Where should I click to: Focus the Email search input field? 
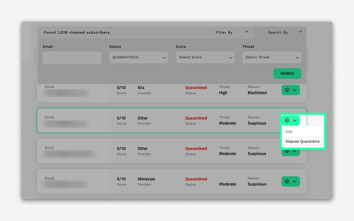coord(72,58)
